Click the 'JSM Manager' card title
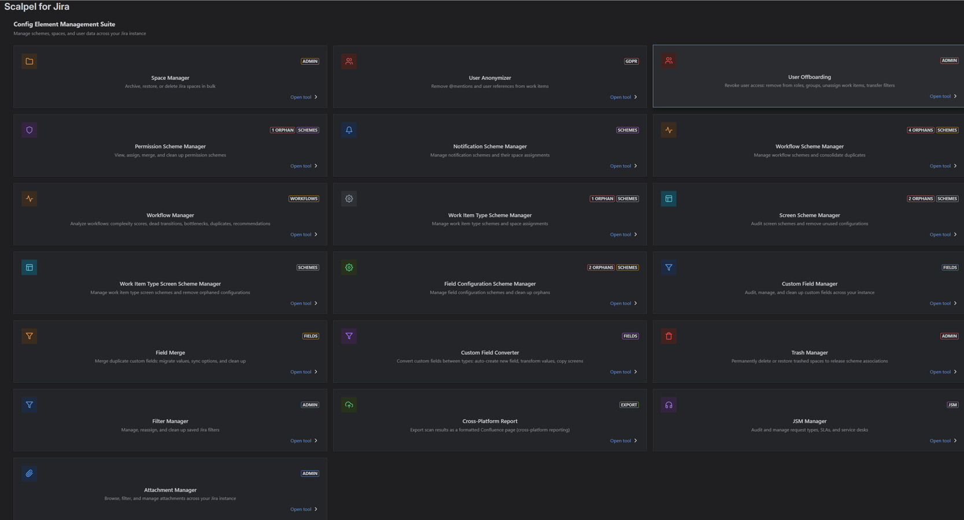This screenshot has width=964, height=520. pyautogui.click(x=810, y=422)
